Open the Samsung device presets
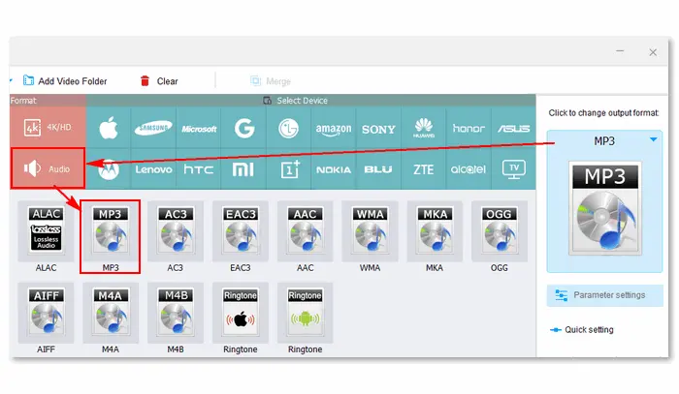The height and width of the screenshot is (394, 679). coord(153,129)
